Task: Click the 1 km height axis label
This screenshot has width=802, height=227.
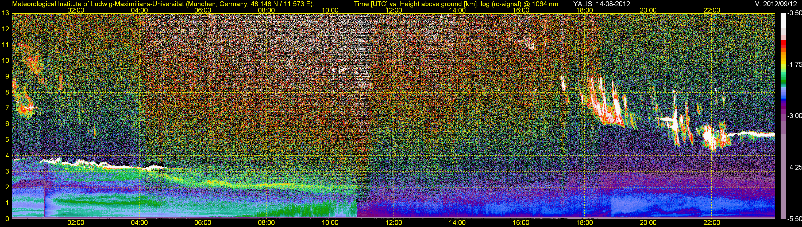Action: pos(7,203)
